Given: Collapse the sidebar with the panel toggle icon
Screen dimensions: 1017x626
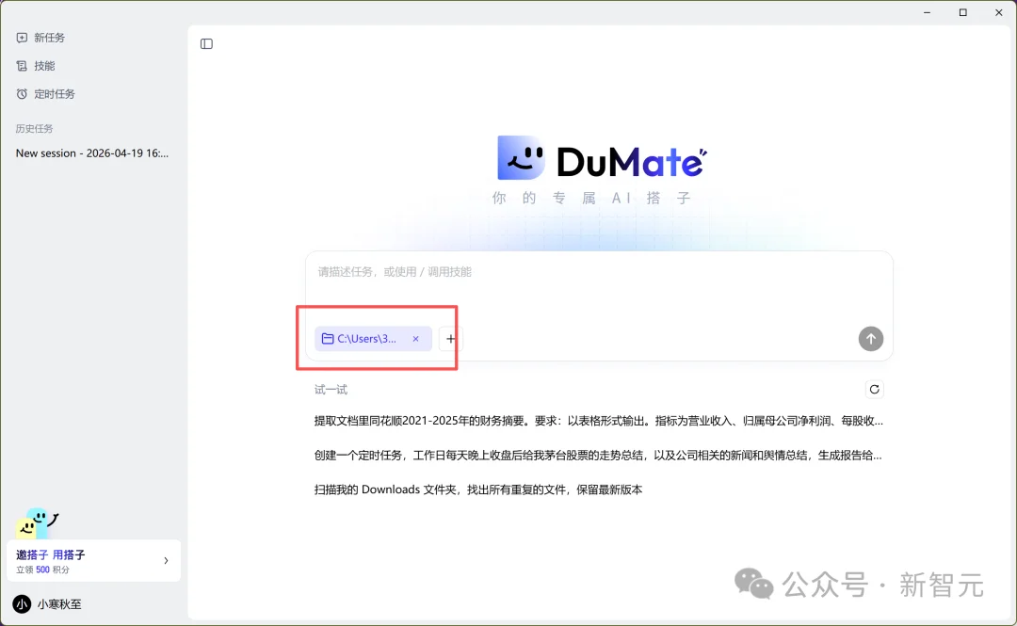Looking at the screenshot, I should (206, 43).
